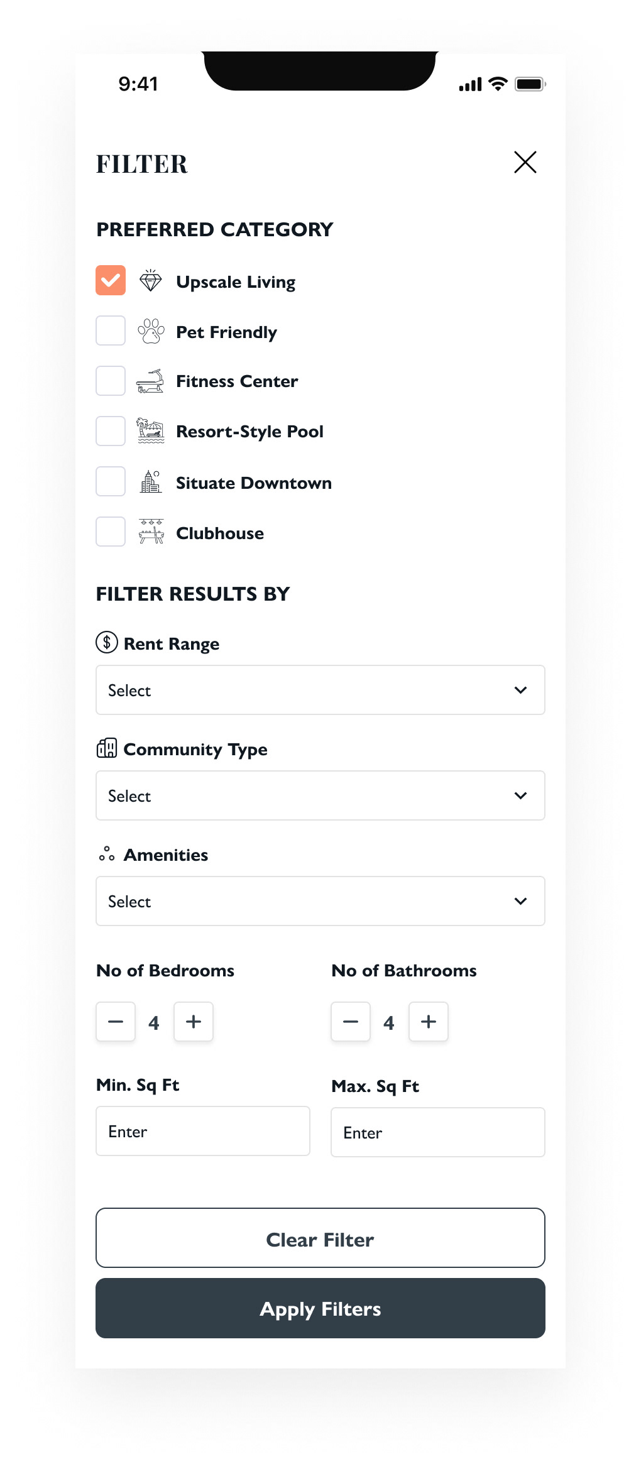Click the treadmill icon for Fitness Center
This screenshot has width=641, height=1469.
point(150,381)
